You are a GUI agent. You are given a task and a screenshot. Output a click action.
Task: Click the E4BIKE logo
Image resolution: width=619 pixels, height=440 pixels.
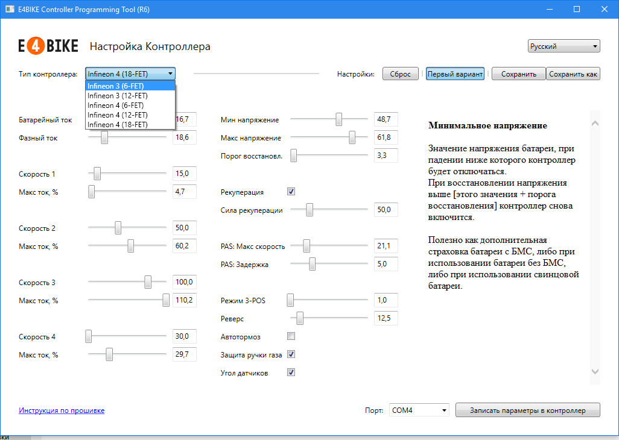[x=48, y=46]
